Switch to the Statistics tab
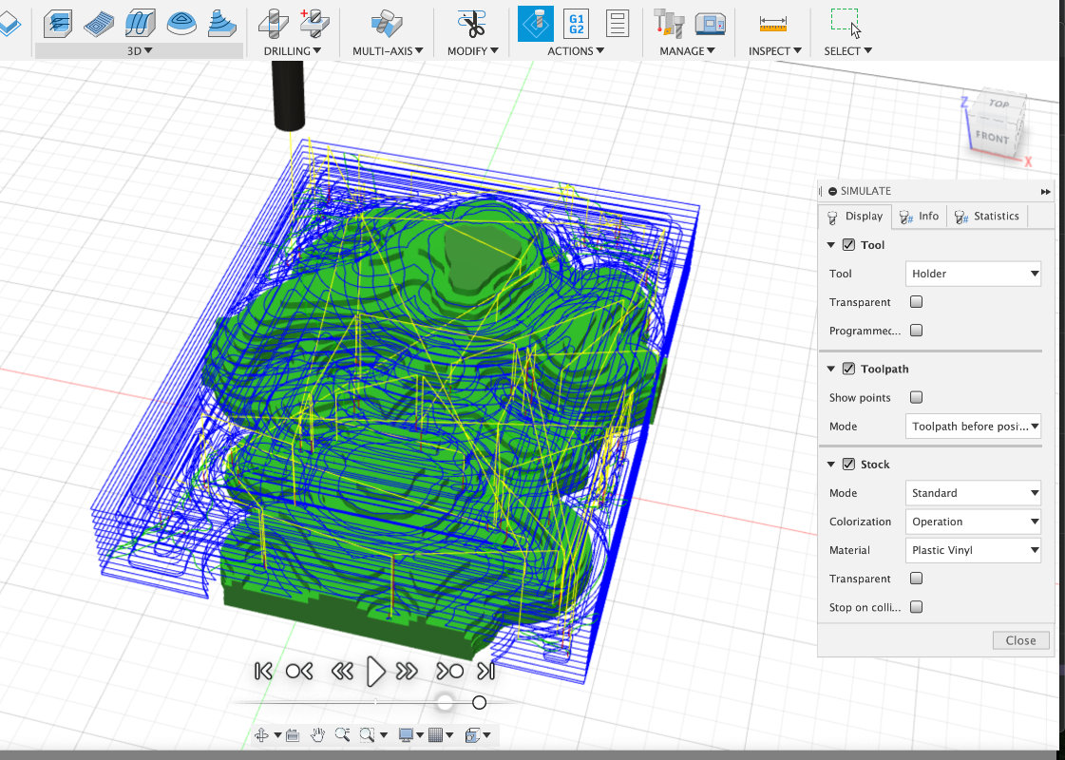 987,216
